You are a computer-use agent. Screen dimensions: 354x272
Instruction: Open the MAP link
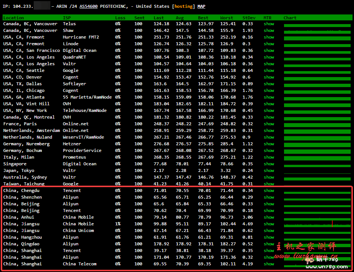tap(201, 6)
